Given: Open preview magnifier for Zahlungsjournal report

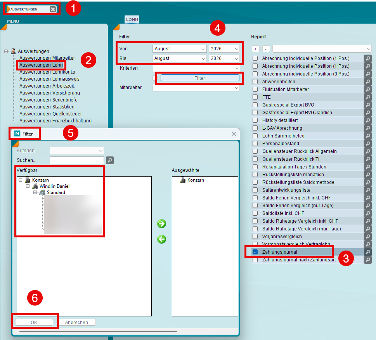Looking at the screenshot, I should click(x=367, y=252).
